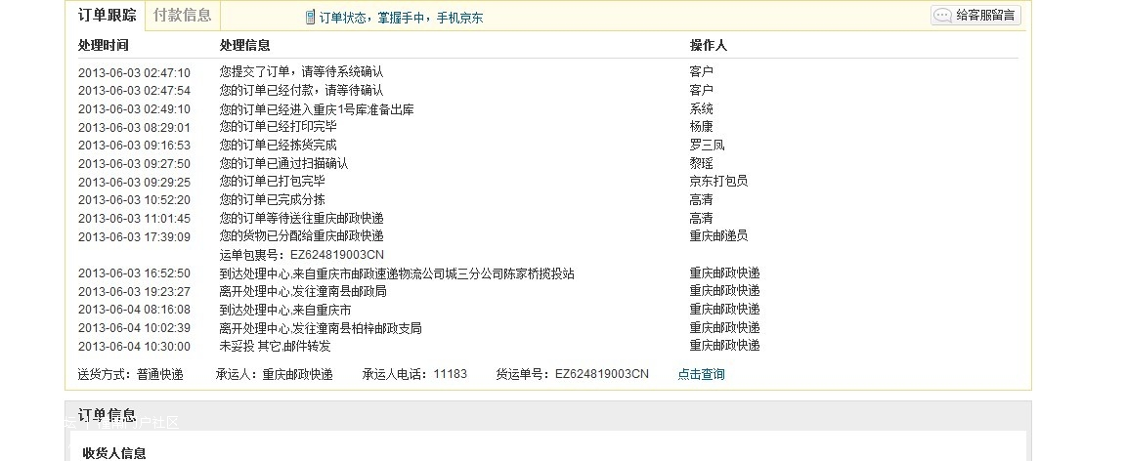This screenshot has height=461, width=1125.
Task: Select text 您的订单已完成分拣
Action: [272, 200]
